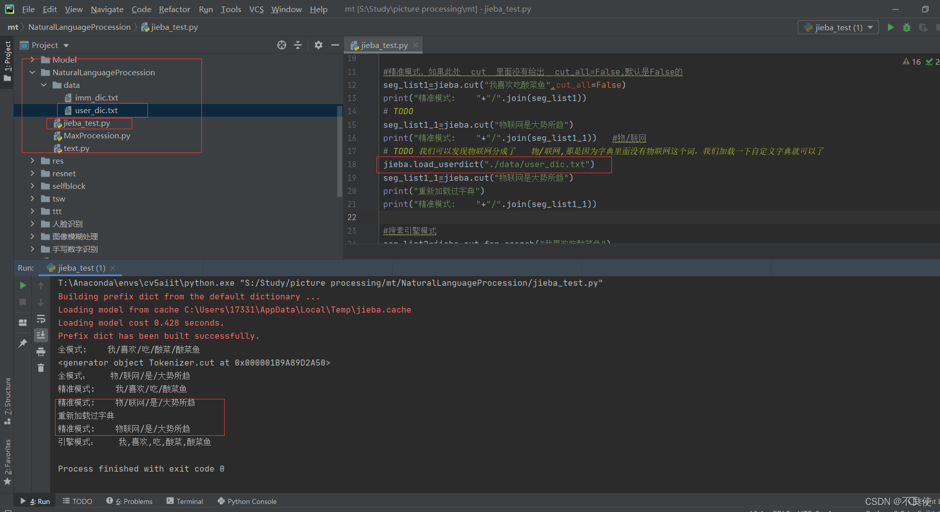Select jieba_test.py in project tree

click(86, 123)
